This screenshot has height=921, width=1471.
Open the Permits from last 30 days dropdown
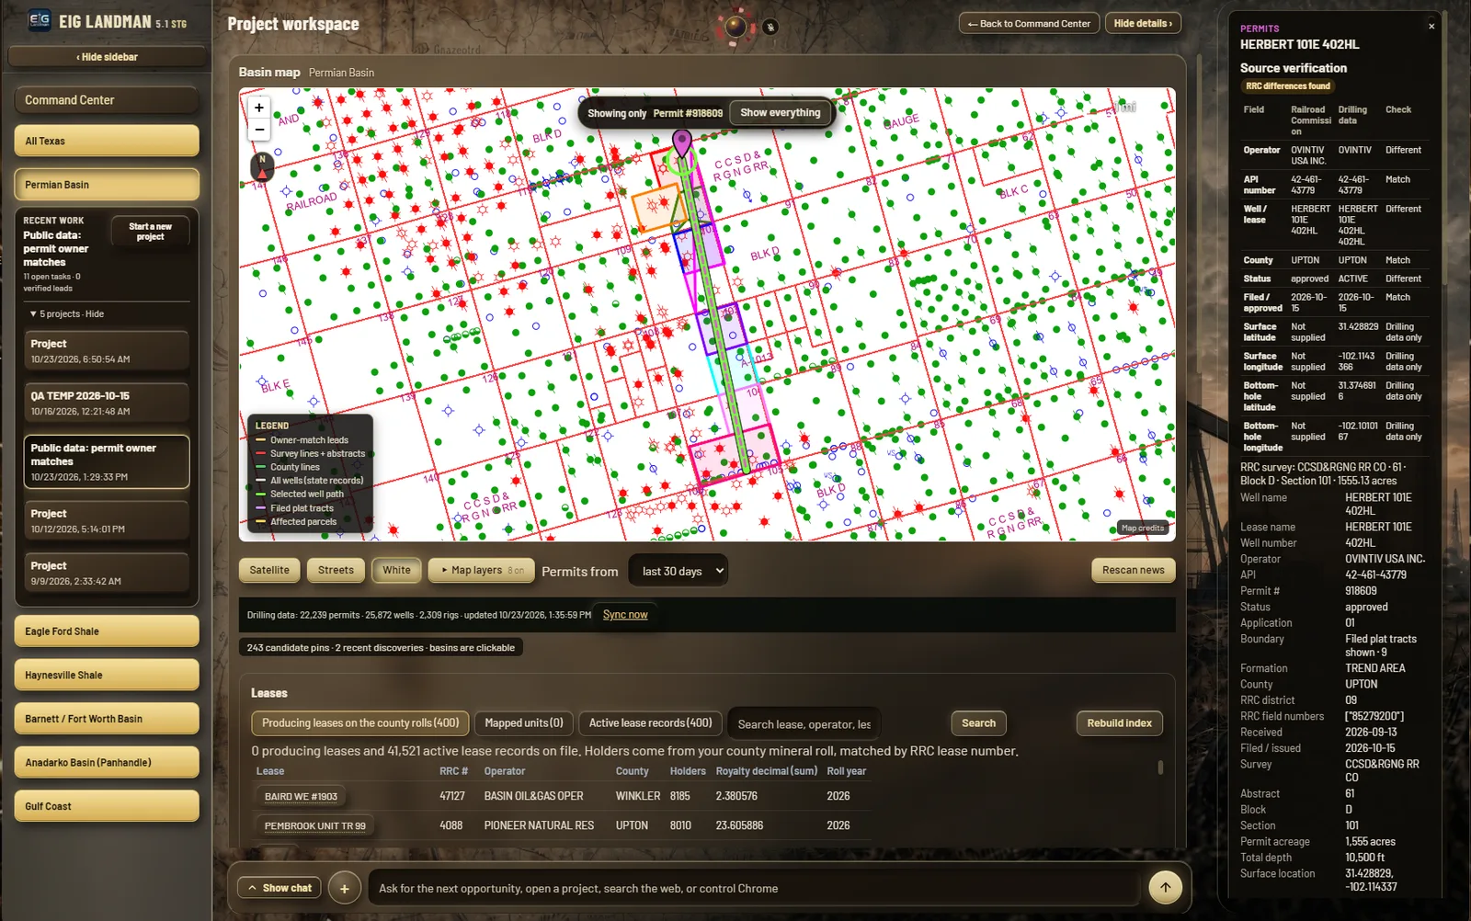coord(678,571)
